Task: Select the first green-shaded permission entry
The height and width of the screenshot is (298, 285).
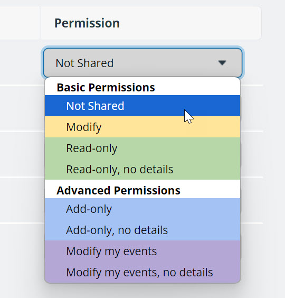Action: point(142,148)
